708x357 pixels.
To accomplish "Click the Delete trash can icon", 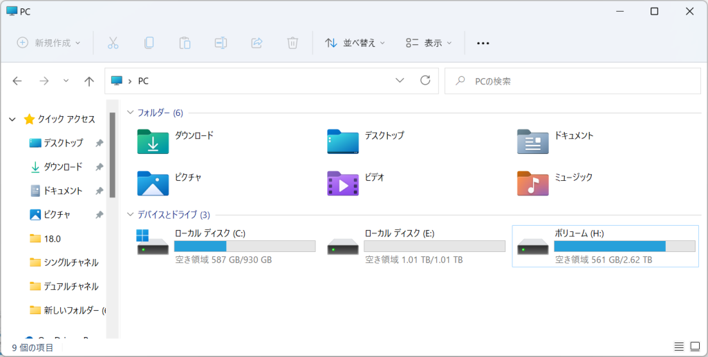I will (292, 43).
